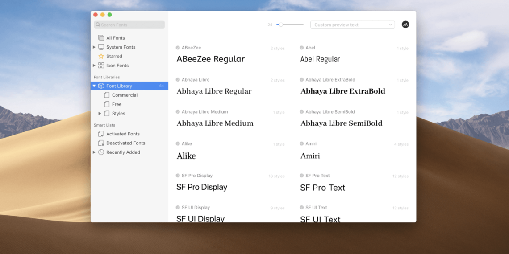Click the Styles folder page icon

(x=106, y=113)
